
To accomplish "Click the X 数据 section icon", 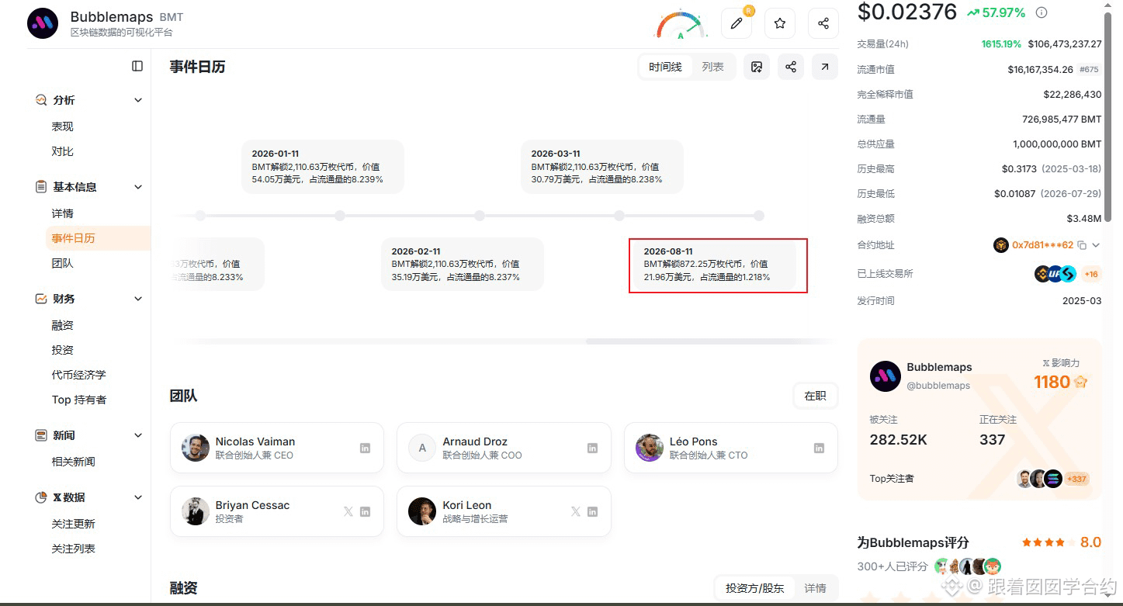I will coord(41,497).
